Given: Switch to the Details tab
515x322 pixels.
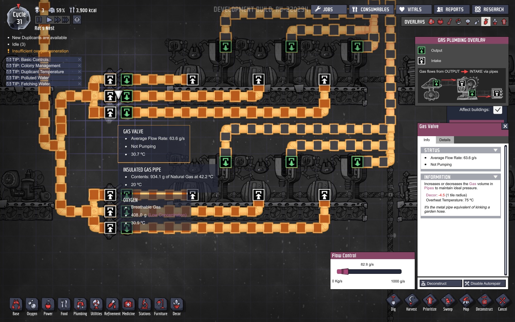Looking at the screenshot, I should point(445,140).
